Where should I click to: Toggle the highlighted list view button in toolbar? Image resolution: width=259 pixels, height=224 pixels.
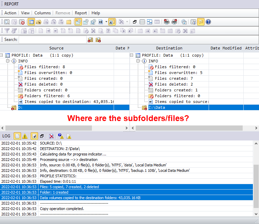[x=31, y=22]
